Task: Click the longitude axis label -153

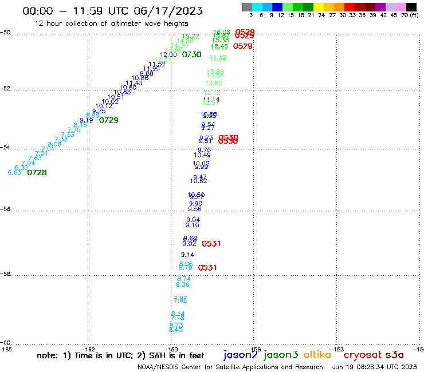Action: pos(337,350)
